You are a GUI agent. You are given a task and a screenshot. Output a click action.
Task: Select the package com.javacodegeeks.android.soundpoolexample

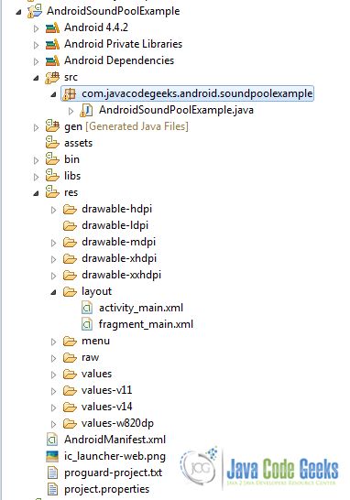tap(197, 93)
